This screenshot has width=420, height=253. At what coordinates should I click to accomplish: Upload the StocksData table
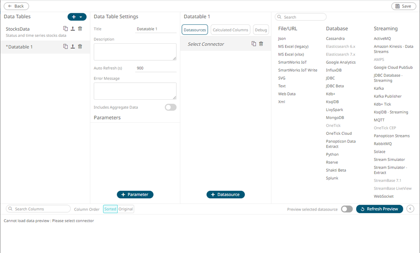click(73, 29)
